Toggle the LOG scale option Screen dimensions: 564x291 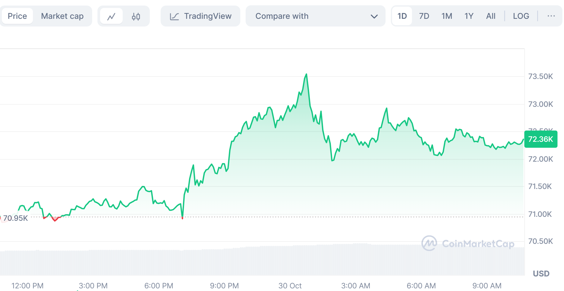coord(521,16)
